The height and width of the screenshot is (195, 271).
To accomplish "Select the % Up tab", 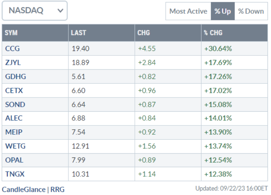I will (x=222, y=11).
